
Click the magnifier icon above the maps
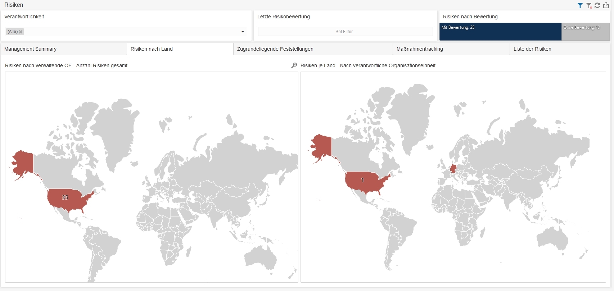coord(294,65)
